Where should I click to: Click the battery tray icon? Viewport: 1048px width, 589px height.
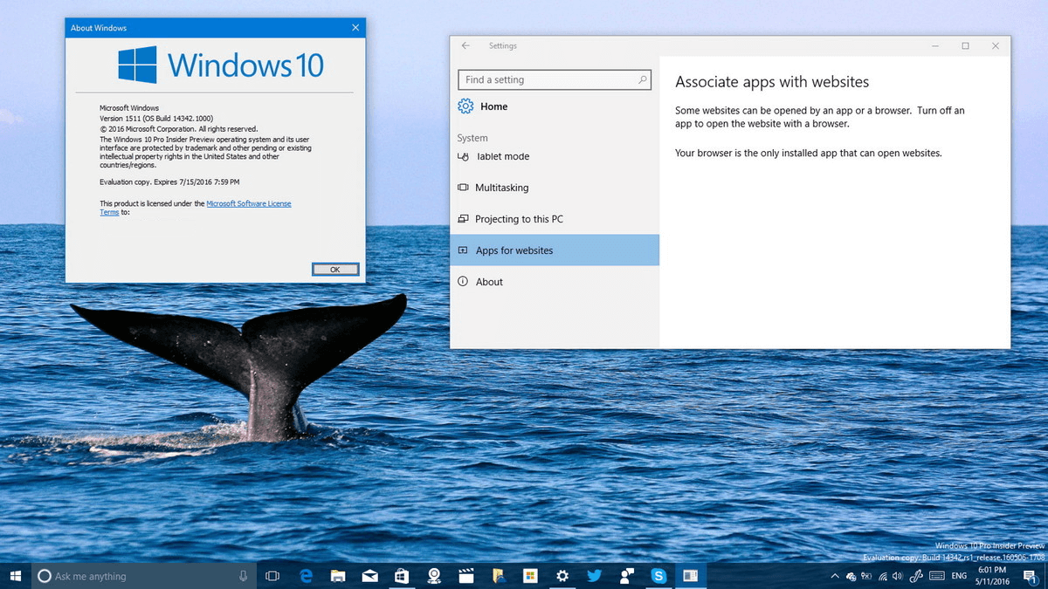coord(866,576)
